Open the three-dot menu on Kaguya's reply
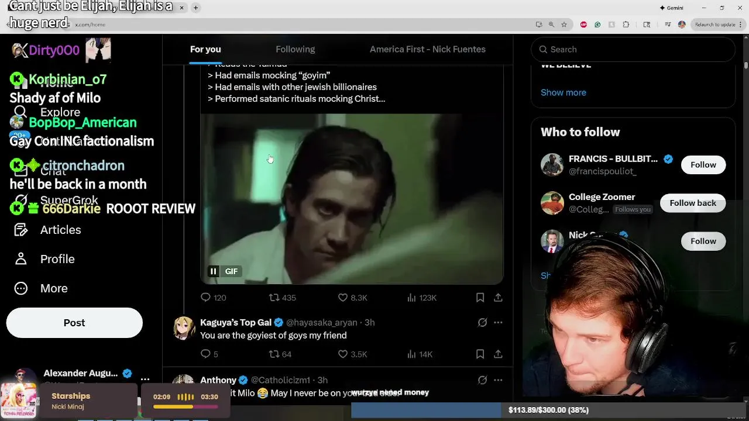Screen dimensions: 749x421 (498, 322)
